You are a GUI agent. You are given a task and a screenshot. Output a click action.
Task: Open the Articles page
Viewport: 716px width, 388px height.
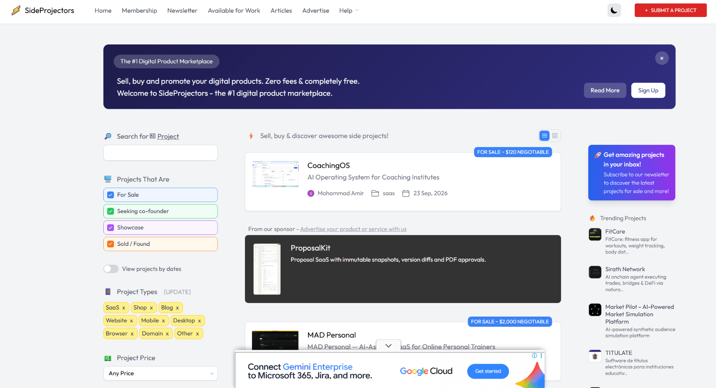pos(281,10)
